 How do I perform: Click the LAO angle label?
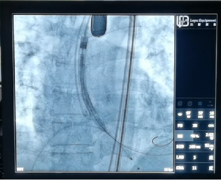click(x=180, y=157)
